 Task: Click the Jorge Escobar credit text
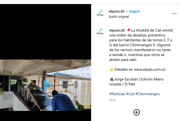click(x=126, y=79)
